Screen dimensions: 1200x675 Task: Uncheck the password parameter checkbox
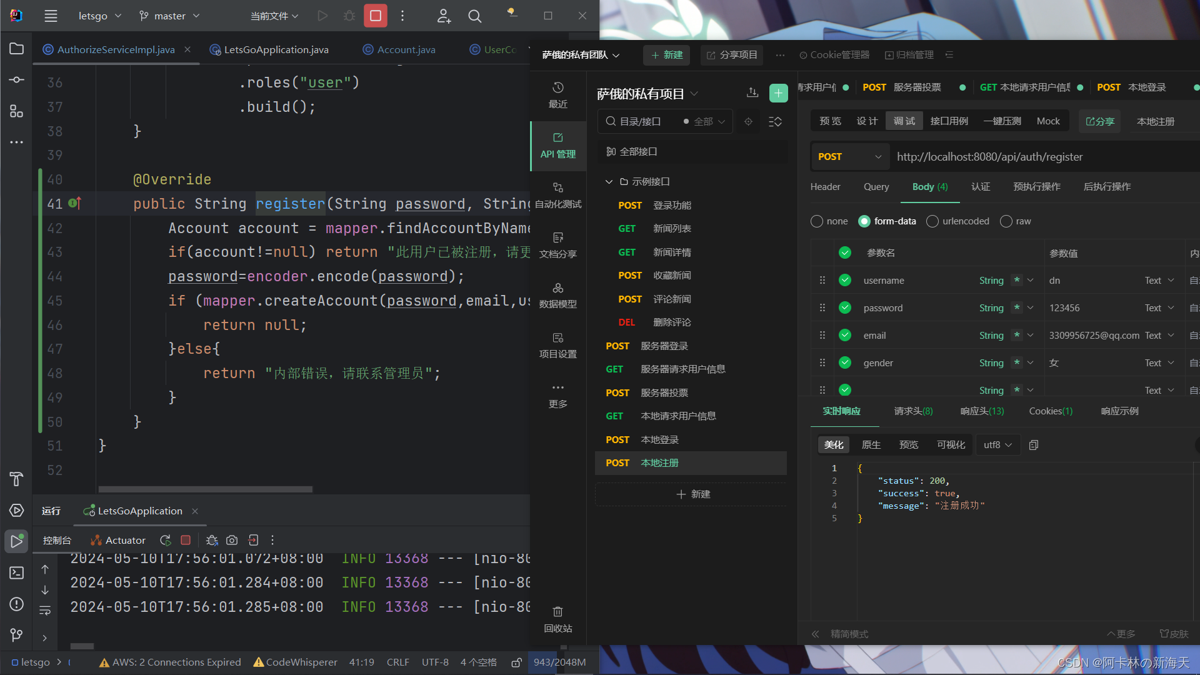click(x=845, y=308)
